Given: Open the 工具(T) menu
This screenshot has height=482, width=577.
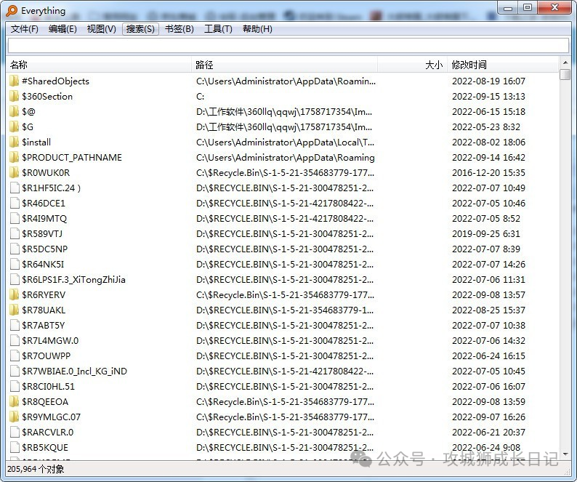Looking at the screenshot, I should click(x=218, y=29).
